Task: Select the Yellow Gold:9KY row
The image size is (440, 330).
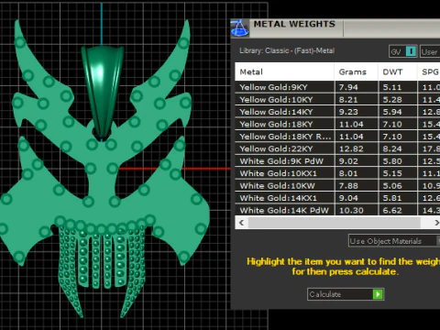Action: (x=337, y=87)
